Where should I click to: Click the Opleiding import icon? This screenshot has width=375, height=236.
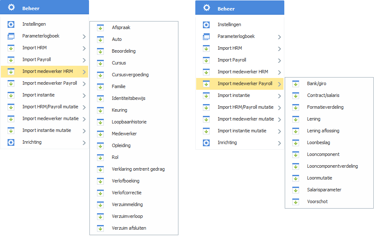pos(100,146)
